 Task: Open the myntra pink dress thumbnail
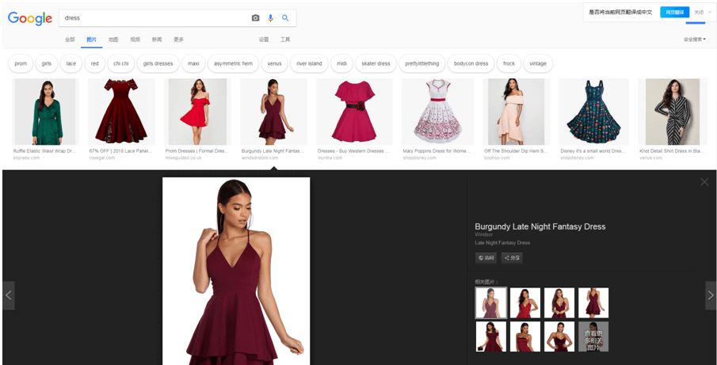354,112
